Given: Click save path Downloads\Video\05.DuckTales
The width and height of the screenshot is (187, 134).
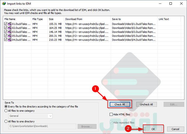Looking at the screenshot, I should pos(134,36).
